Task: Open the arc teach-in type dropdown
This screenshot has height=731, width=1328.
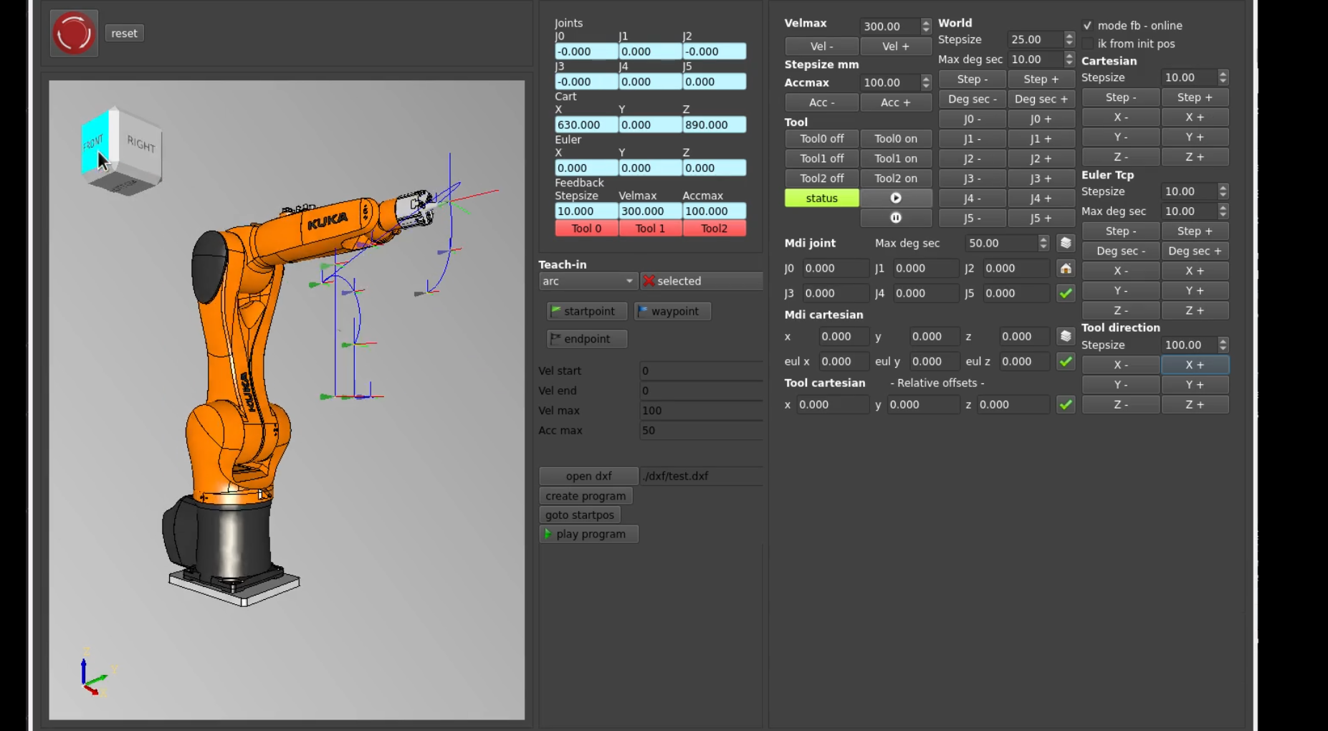Action: pos(588,281)
